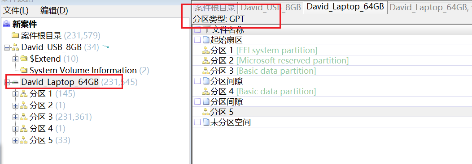
Task: Click the Microsoft reserved partition icon in list
Action: (x=206, y=61)
